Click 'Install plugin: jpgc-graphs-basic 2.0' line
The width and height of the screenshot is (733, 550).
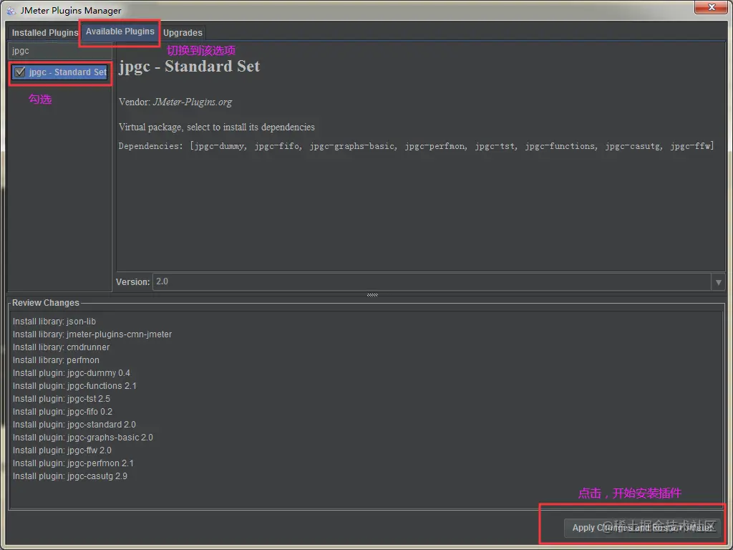point(83,438)
